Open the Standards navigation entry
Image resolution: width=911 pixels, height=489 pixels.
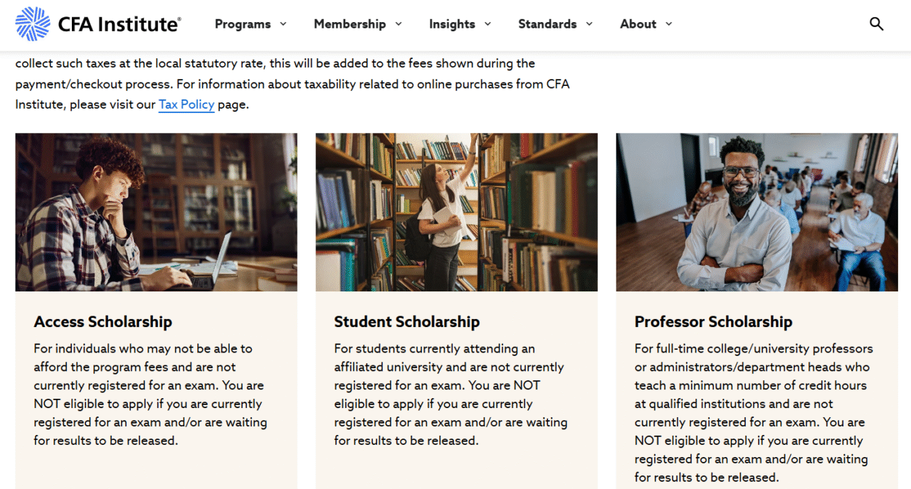[547, 23]
